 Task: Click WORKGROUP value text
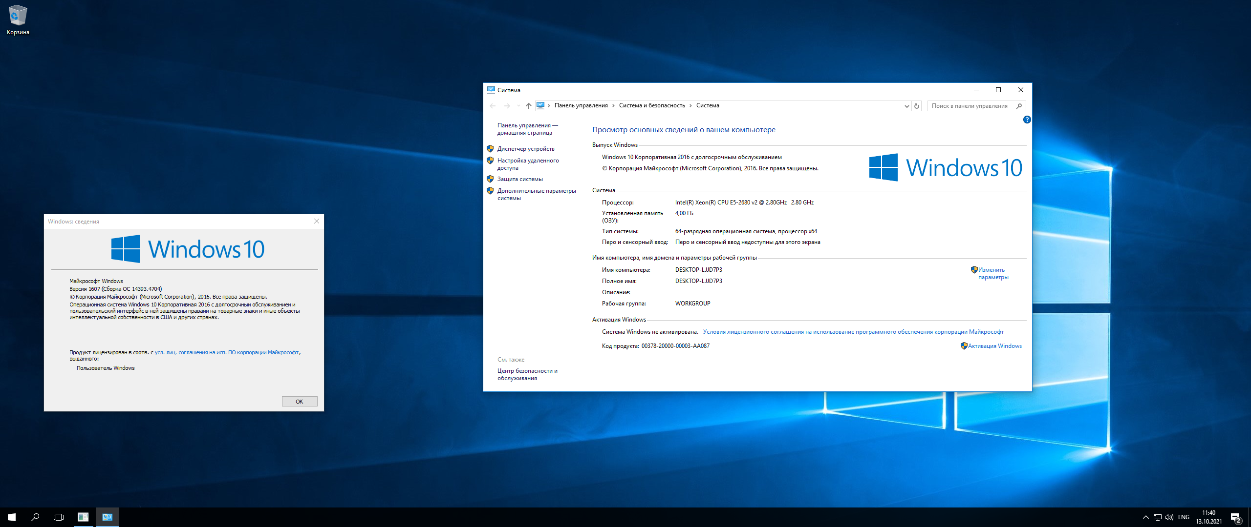[x=692, y=304]
